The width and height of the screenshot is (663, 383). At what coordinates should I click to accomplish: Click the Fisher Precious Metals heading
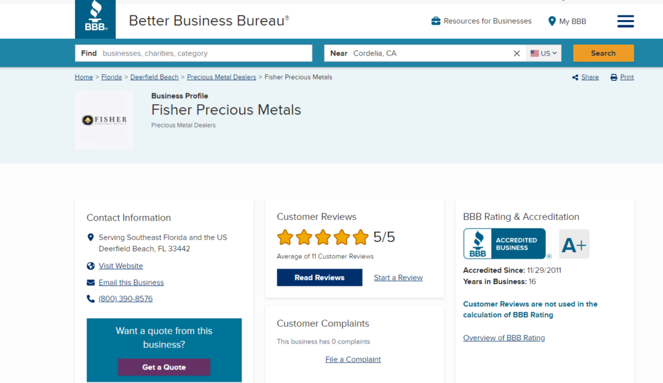click(x=226, y=110)
